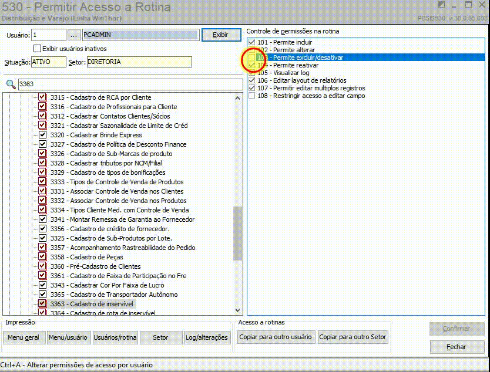Select 3332 - Associar Controle de Venda nos Produtos

tap(119, 201)
